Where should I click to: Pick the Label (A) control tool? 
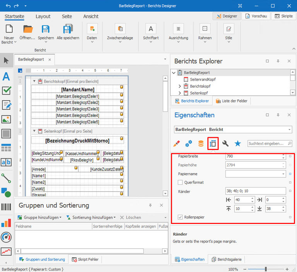pos(6,76)
